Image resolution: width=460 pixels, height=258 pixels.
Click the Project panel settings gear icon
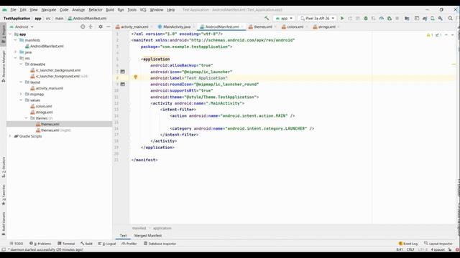click(x=101, y=27)
